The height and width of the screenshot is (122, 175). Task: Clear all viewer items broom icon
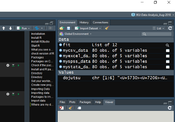(x=71, y=108)
